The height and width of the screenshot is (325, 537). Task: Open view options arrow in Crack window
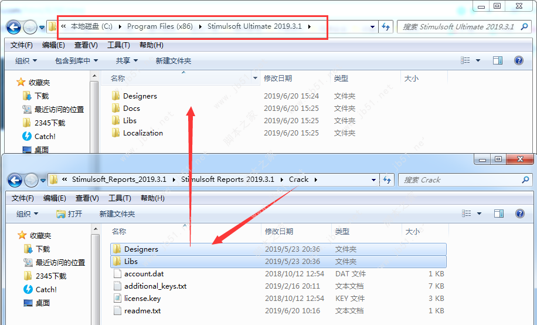pos(479,214)
